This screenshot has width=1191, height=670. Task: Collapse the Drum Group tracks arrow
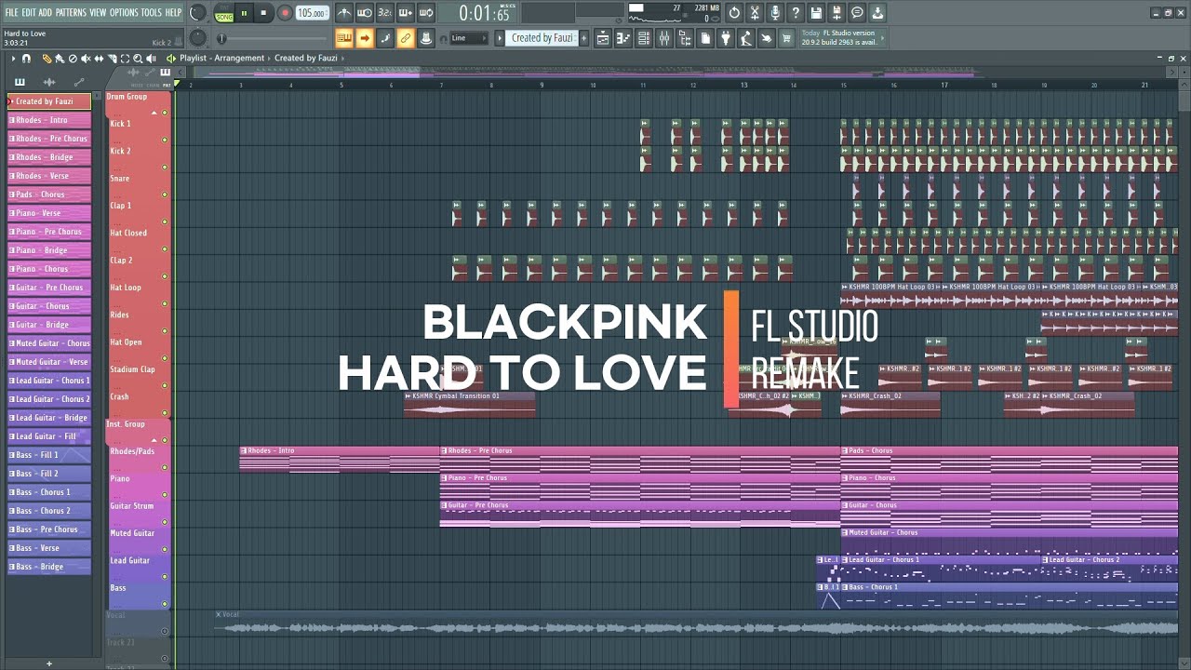coord(154,113)
